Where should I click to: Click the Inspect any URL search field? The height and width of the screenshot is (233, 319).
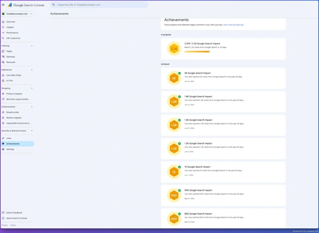point(99,5)
